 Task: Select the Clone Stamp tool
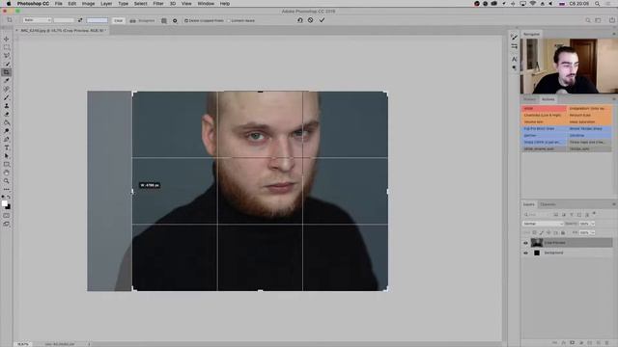[x=7, y=106]
